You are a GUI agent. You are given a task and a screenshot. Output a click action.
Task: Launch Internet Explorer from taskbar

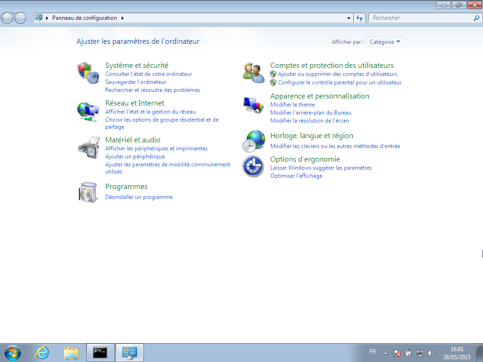coord(42,353)
